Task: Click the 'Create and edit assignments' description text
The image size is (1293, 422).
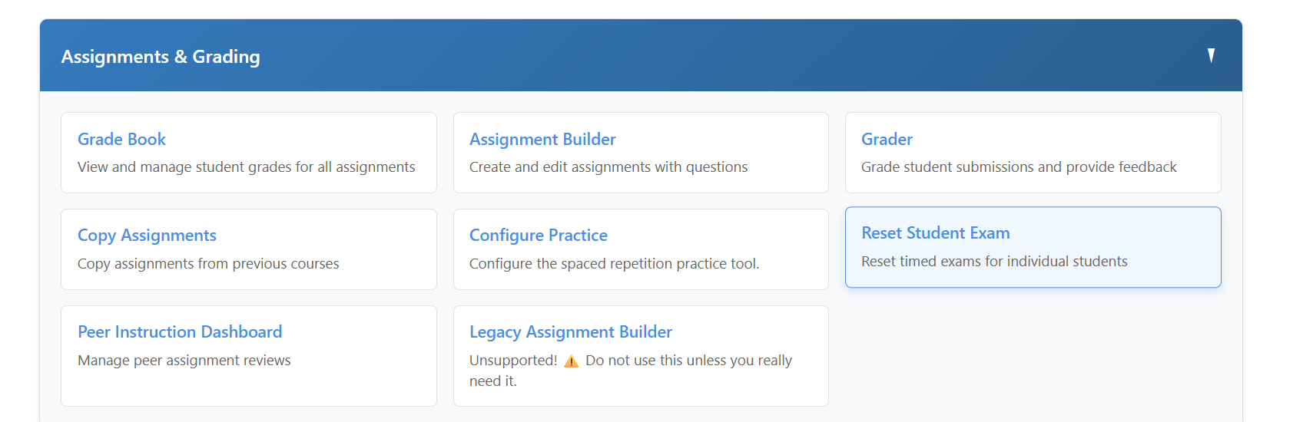Action: tap(608, 167)
